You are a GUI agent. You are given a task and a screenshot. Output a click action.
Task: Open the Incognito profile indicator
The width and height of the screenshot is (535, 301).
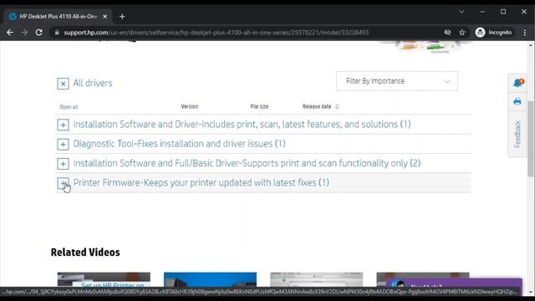(x=494, y=33)
